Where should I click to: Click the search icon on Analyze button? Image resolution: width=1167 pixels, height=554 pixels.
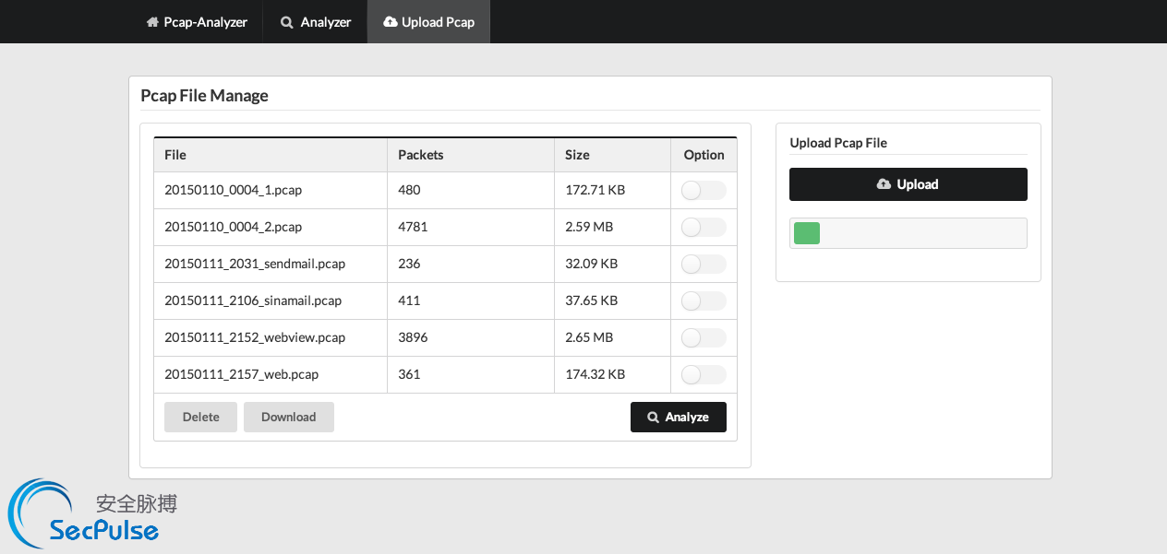(x=654, y=418)
